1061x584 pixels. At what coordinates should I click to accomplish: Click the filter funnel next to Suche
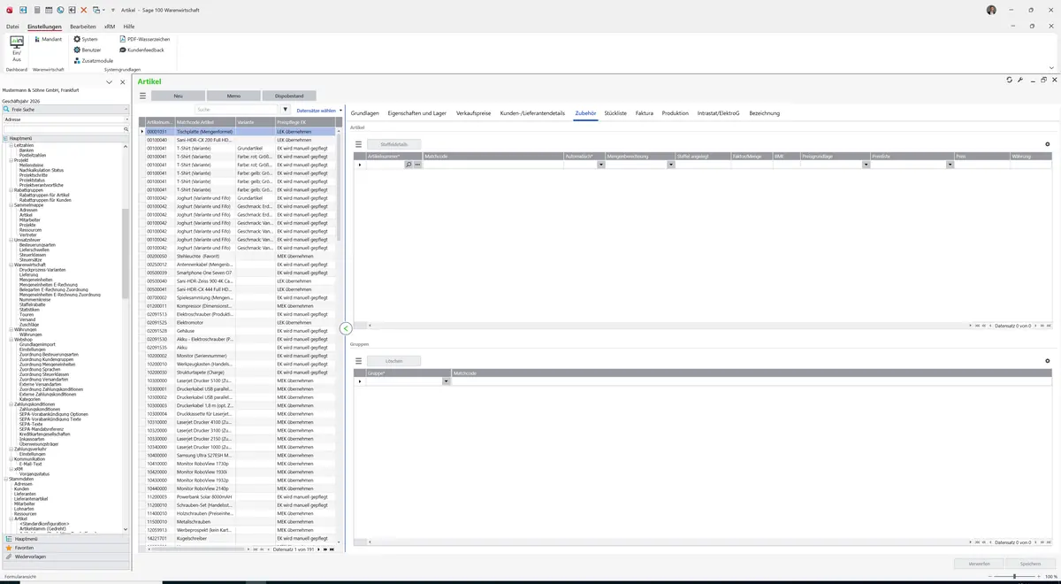[285, 110]
